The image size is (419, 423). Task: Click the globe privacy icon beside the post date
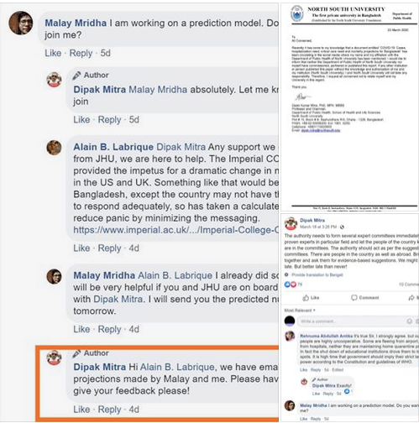click(x=342, y=227)
